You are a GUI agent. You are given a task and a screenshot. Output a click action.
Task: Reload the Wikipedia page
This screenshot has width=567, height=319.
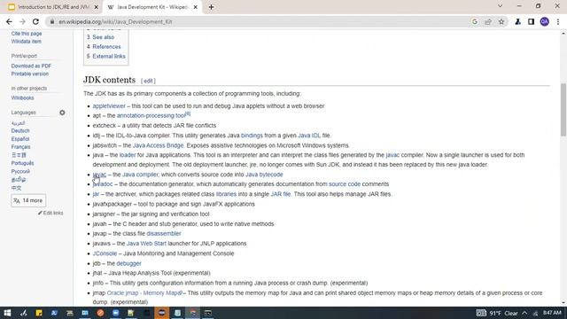pos(35,21)
